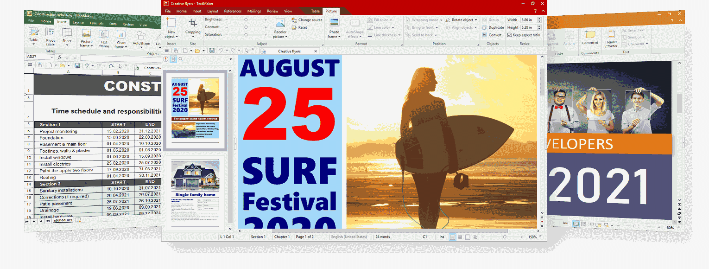Click TextMaker new document icon
Screen dimensions: 709x269
tap(184, 50)
